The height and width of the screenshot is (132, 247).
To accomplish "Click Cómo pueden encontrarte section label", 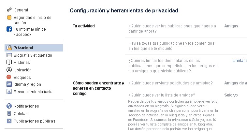I will [98, 88].
